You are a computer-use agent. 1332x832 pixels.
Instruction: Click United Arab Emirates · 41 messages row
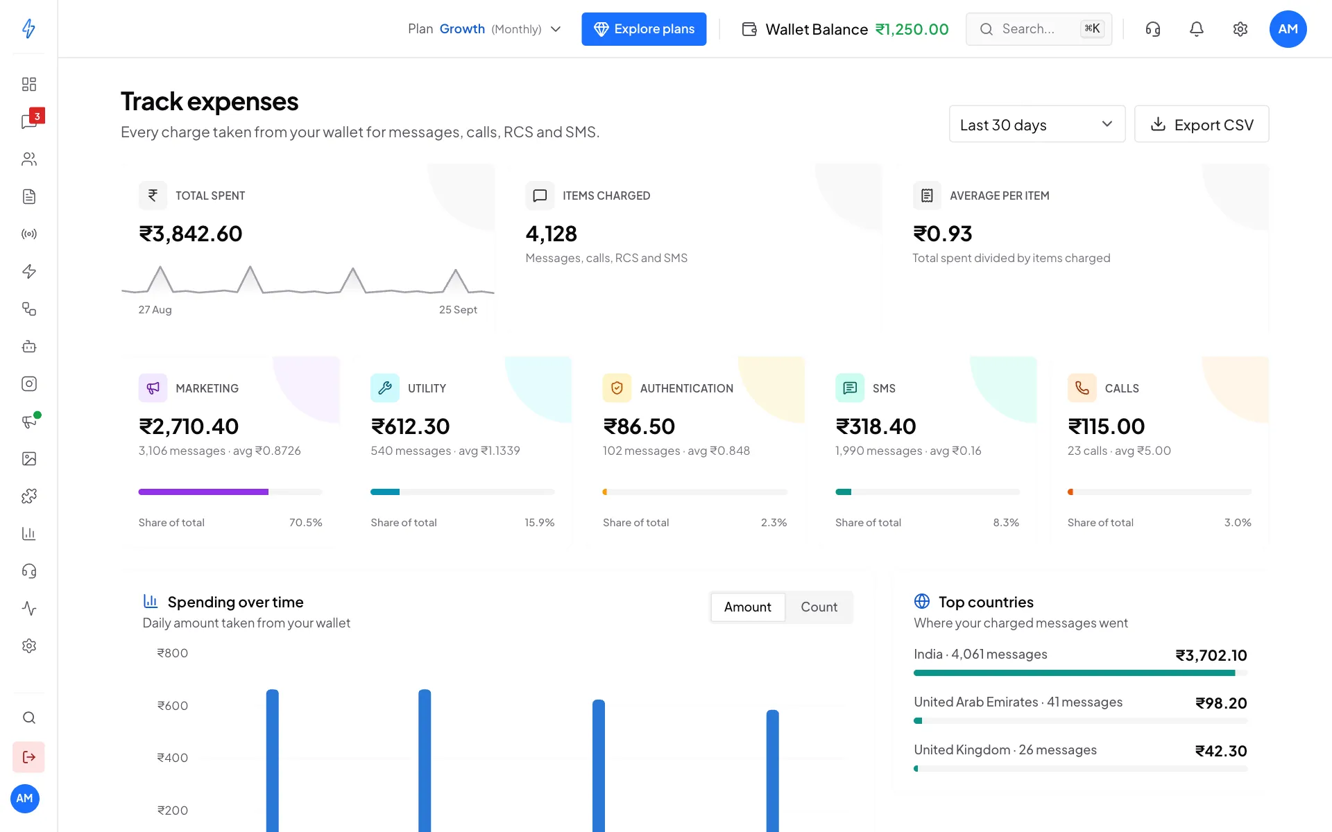(x=1080, y=709)
